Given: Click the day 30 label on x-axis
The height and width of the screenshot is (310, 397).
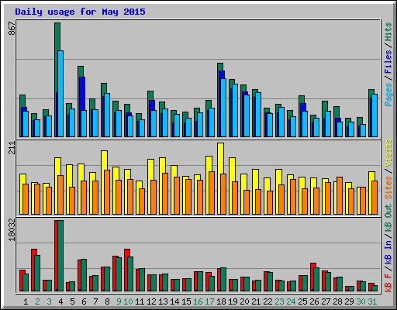Looking at the screenshot, I should click(x=361, y=301).
